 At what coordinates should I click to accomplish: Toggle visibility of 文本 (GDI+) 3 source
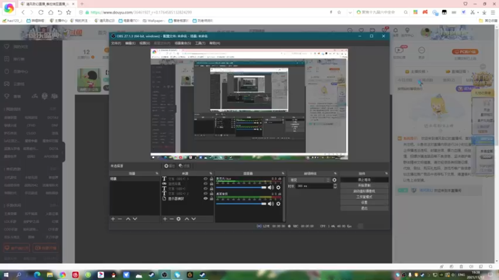pos(206,179)
